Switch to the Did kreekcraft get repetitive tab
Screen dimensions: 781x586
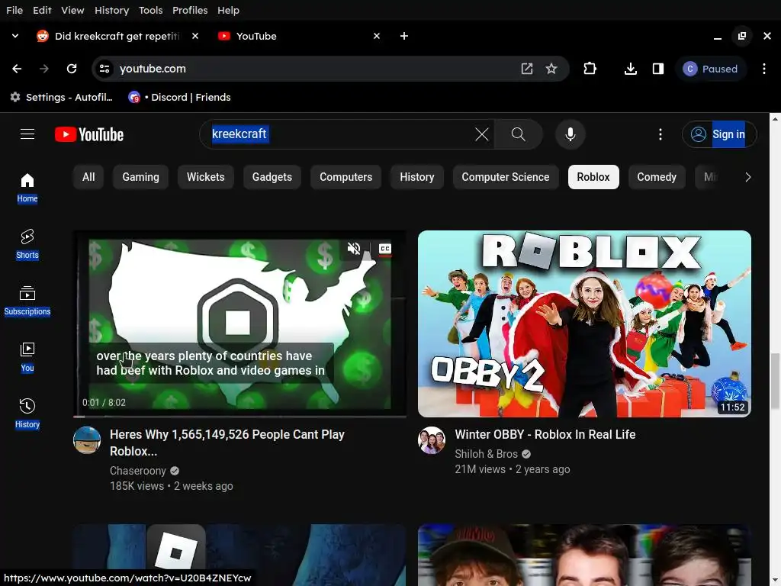pyautogui.click(x=117, y=36)
